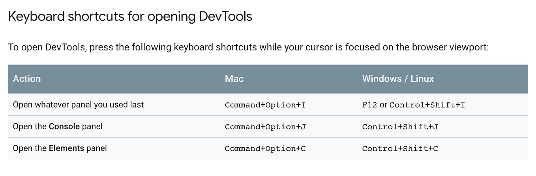Click the Open the Elements panel row

[268, 148]
